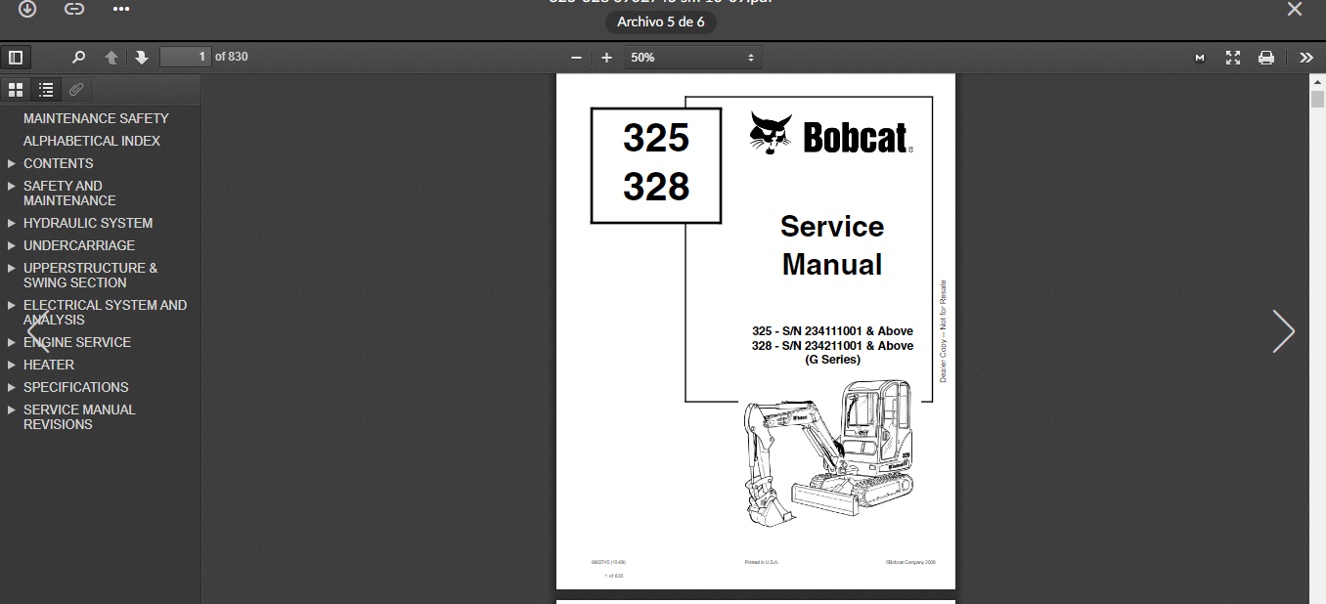Zoom out using the minus button
The width and height of the screenshot is (1326, 604).
pyautogui.click(x=576, y=58)
